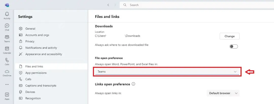Click the Change download location button

point(229,36)
